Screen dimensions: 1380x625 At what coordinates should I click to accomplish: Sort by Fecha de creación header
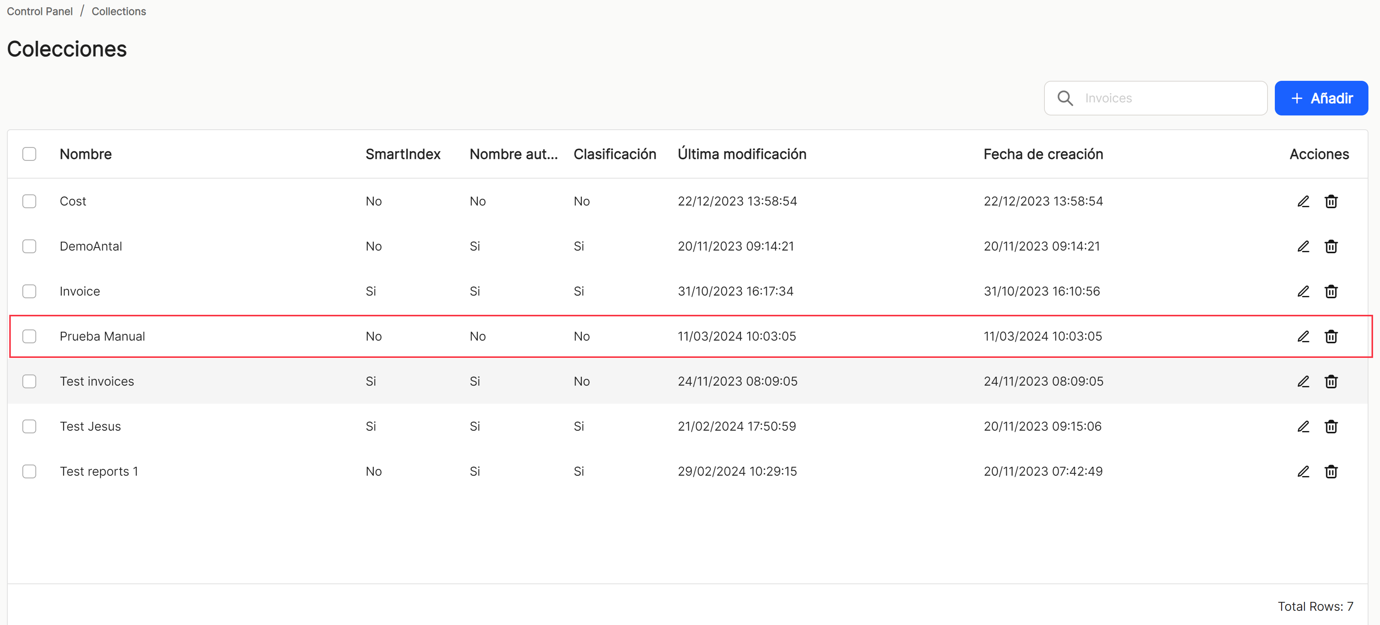click(1043, 154)
